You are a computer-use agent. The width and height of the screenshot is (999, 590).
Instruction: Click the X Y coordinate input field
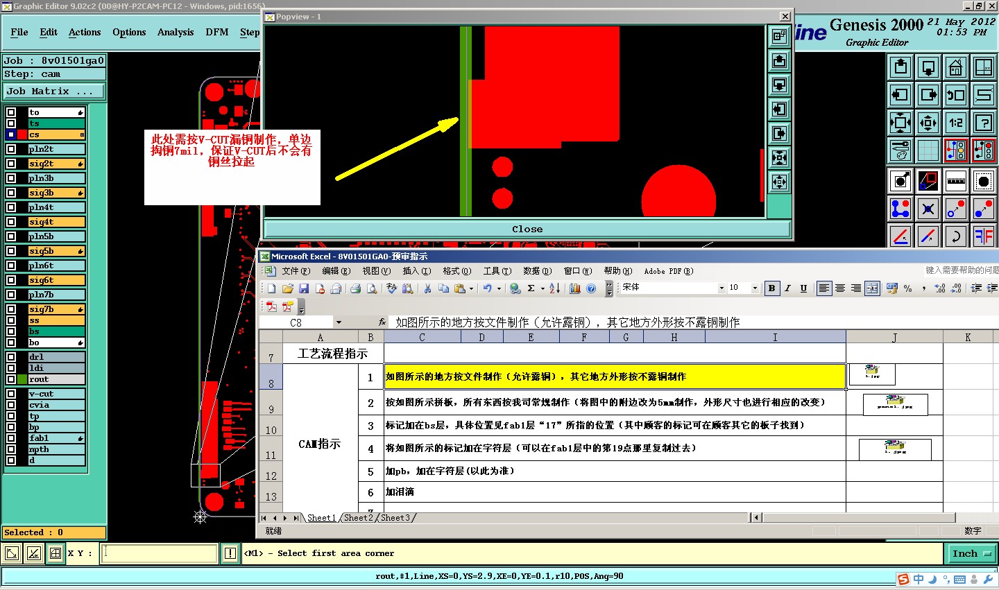click(160, 553)
